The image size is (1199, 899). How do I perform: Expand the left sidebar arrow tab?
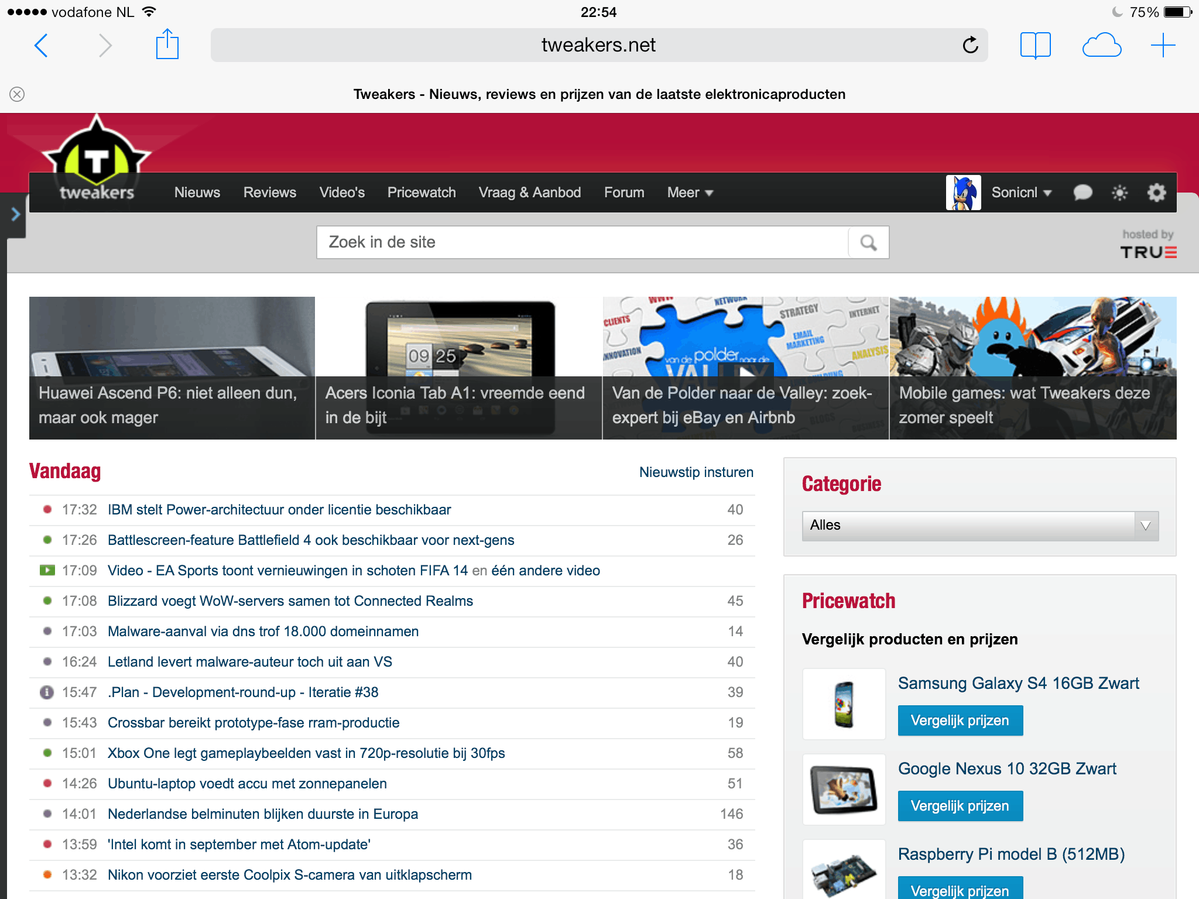tap(15, 215)
